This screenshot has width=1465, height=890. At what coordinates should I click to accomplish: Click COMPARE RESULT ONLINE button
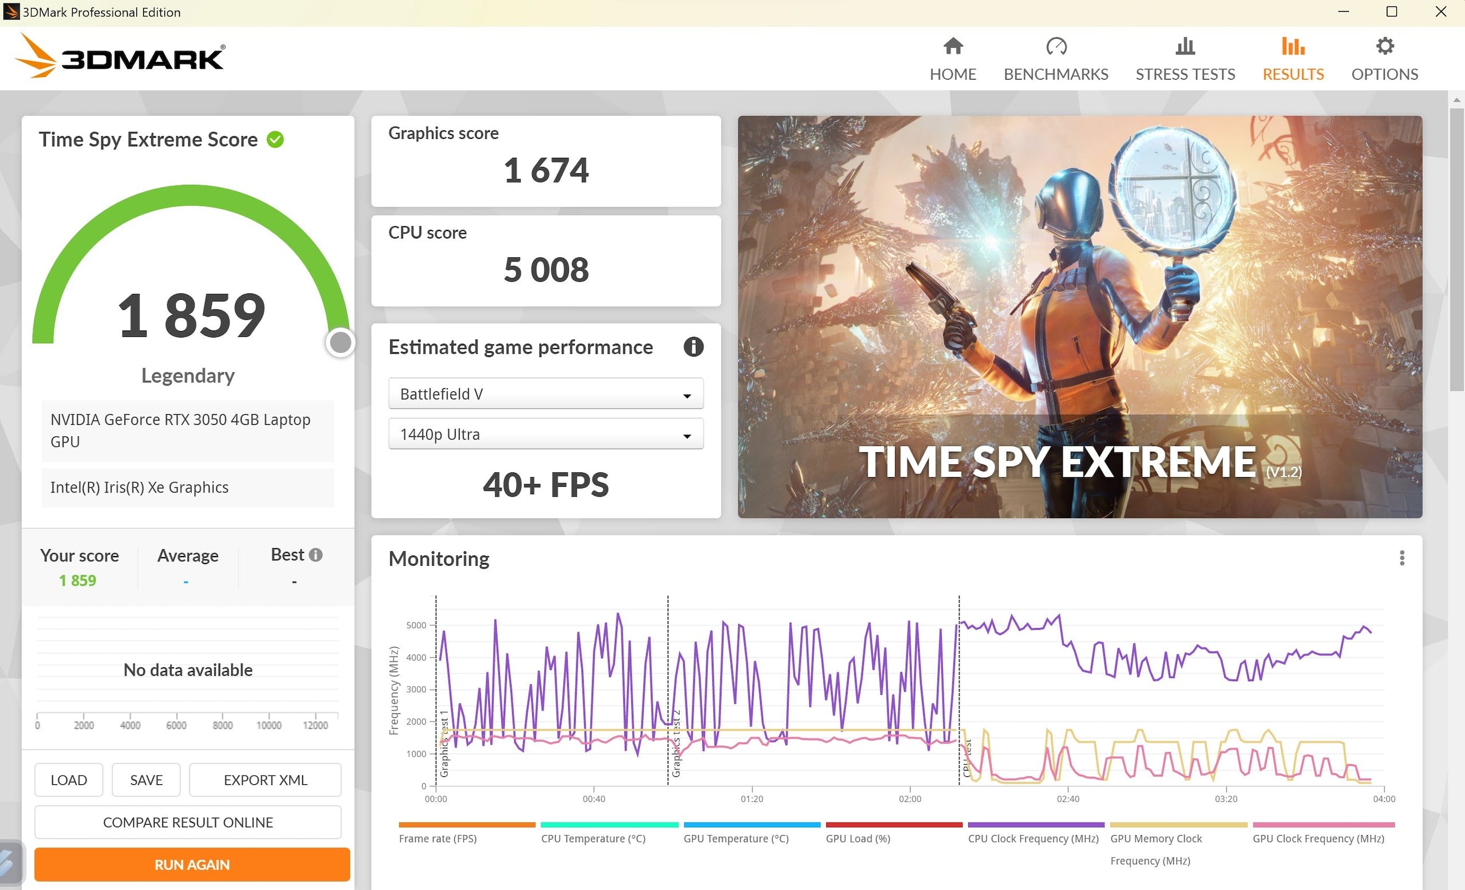(x=188, y=822)
